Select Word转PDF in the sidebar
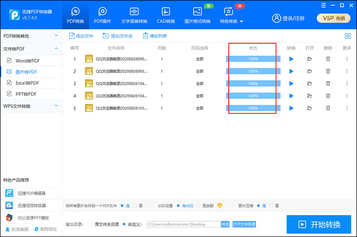 (31, 61)
